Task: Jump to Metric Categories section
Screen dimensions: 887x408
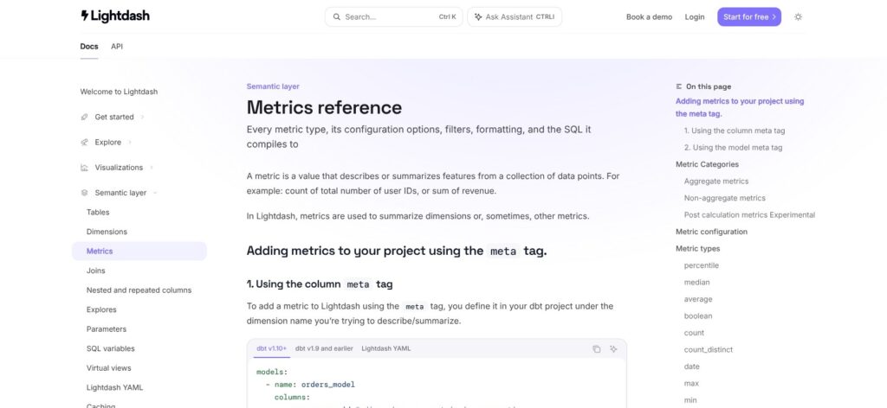Action: coord(707,164)
